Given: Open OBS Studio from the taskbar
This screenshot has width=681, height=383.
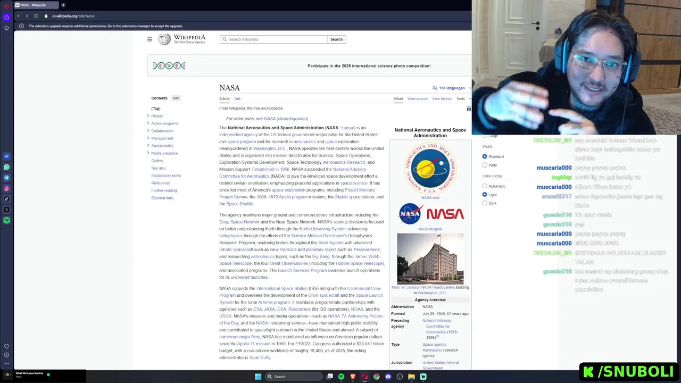Looking at the screenshot, I should pos(400,377).
